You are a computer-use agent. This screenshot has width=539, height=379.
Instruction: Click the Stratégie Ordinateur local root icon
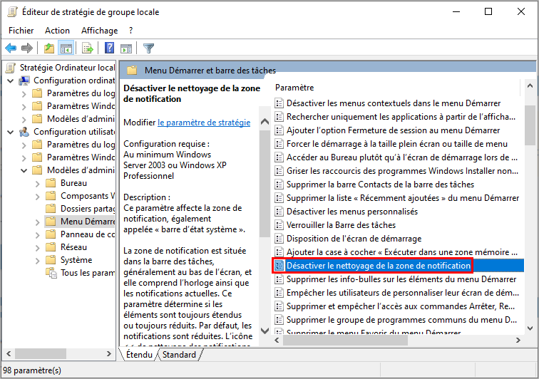[11, 68]
